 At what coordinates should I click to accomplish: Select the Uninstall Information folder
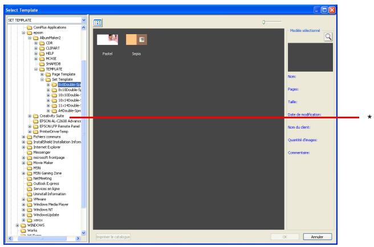click(x=50, y=194)
